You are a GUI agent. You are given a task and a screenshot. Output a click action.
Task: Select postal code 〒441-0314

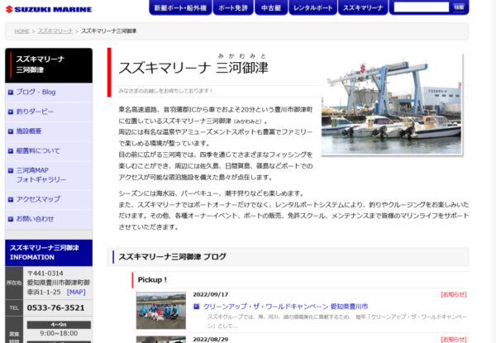pyautogui.click(x=45, y=273)
